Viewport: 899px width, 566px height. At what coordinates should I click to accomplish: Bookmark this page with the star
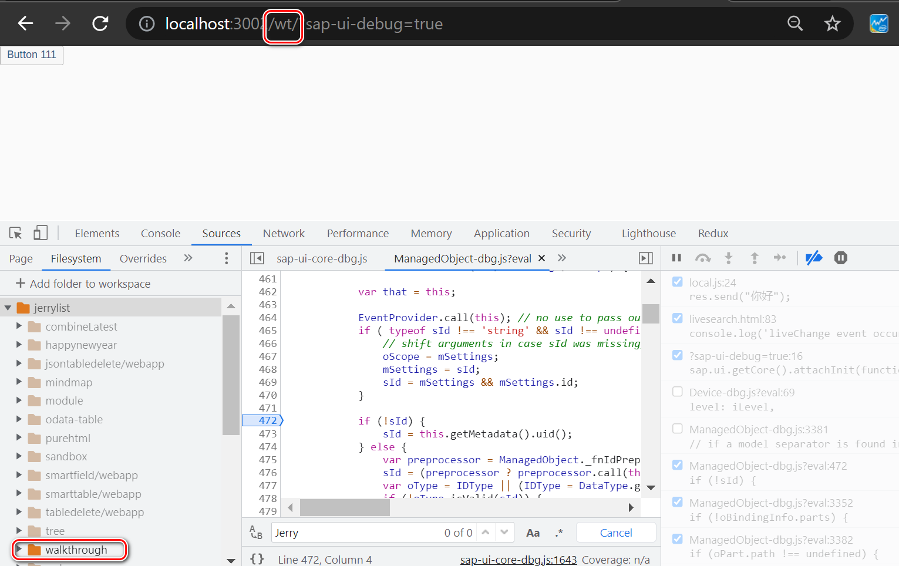pyautogui.click(x=832, y=23)
